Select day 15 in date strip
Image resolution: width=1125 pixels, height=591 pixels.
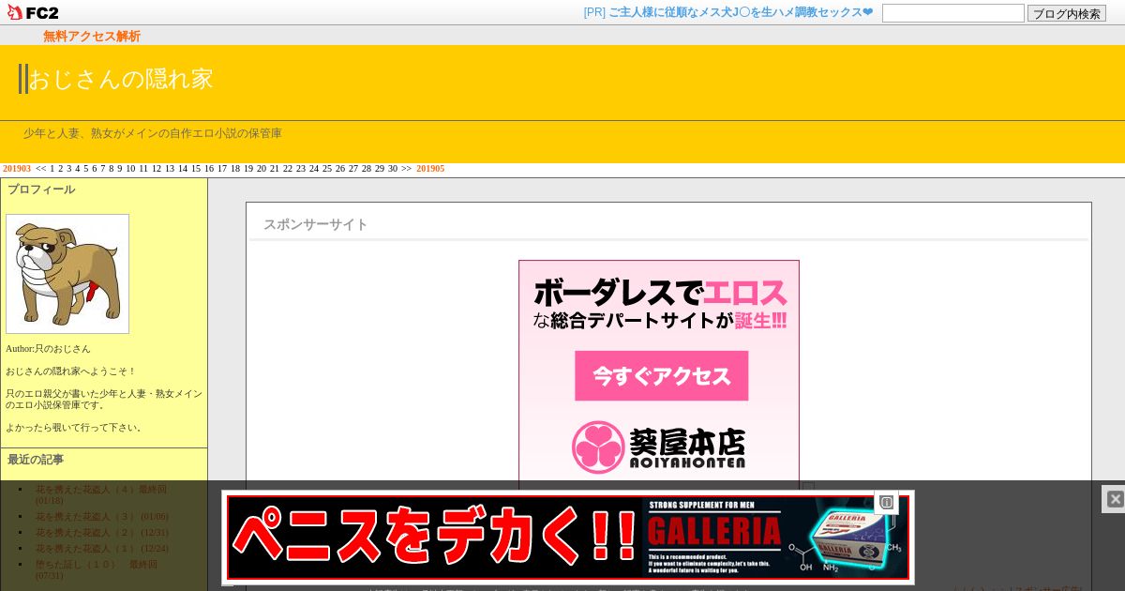[x=196, y=169]
